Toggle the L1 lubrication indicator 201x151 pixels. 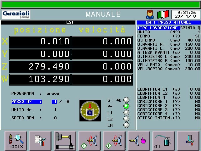tap(126, 113)
